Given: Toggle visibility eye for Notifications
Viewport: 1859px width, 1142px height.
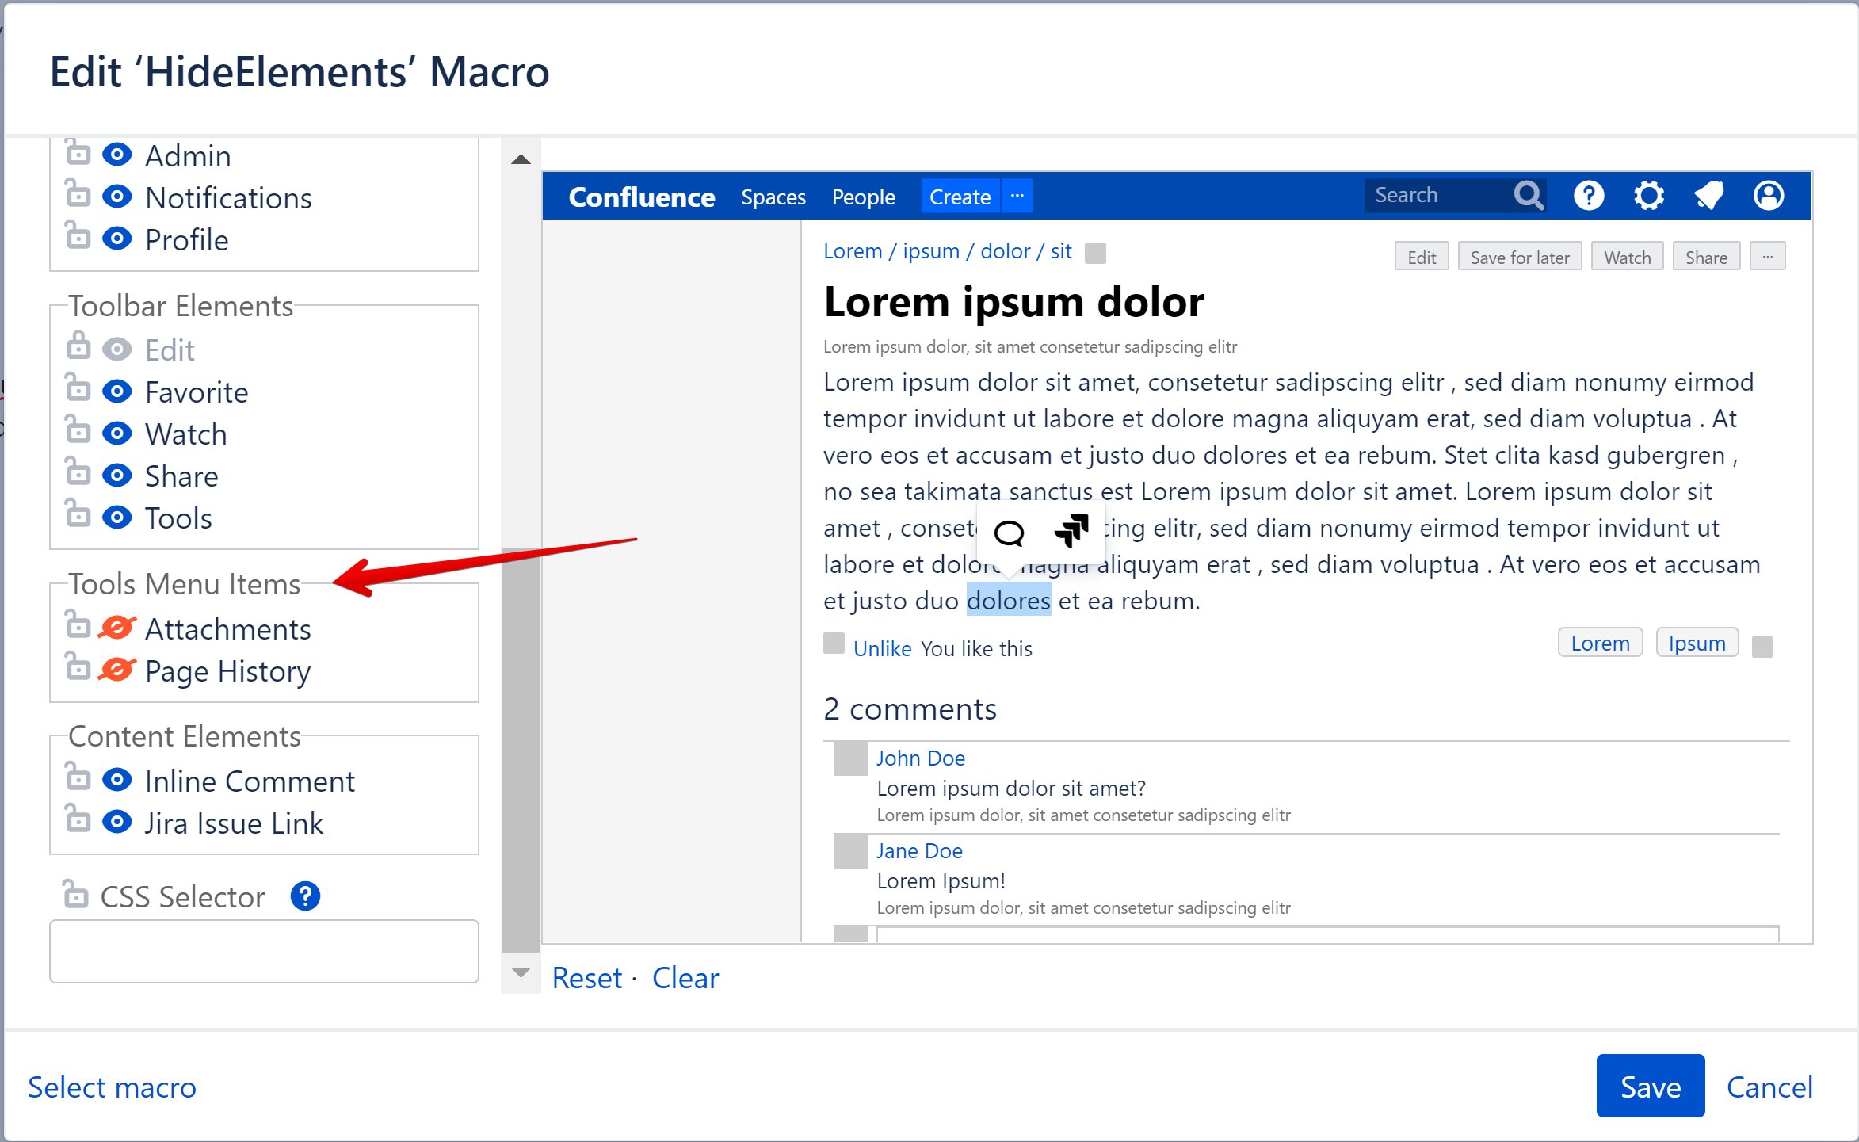Looking at the screenshot, I should click(117, 197).
